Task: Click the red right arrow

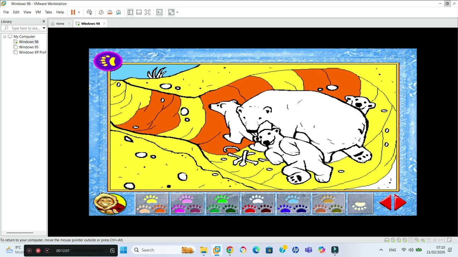Action: pos(400,202)
